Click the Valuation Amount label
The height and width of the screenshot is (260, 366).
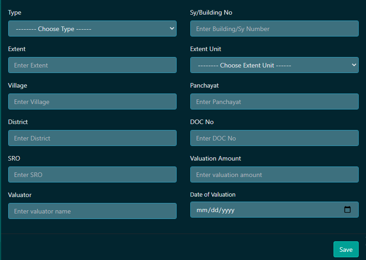coord(215,158)
